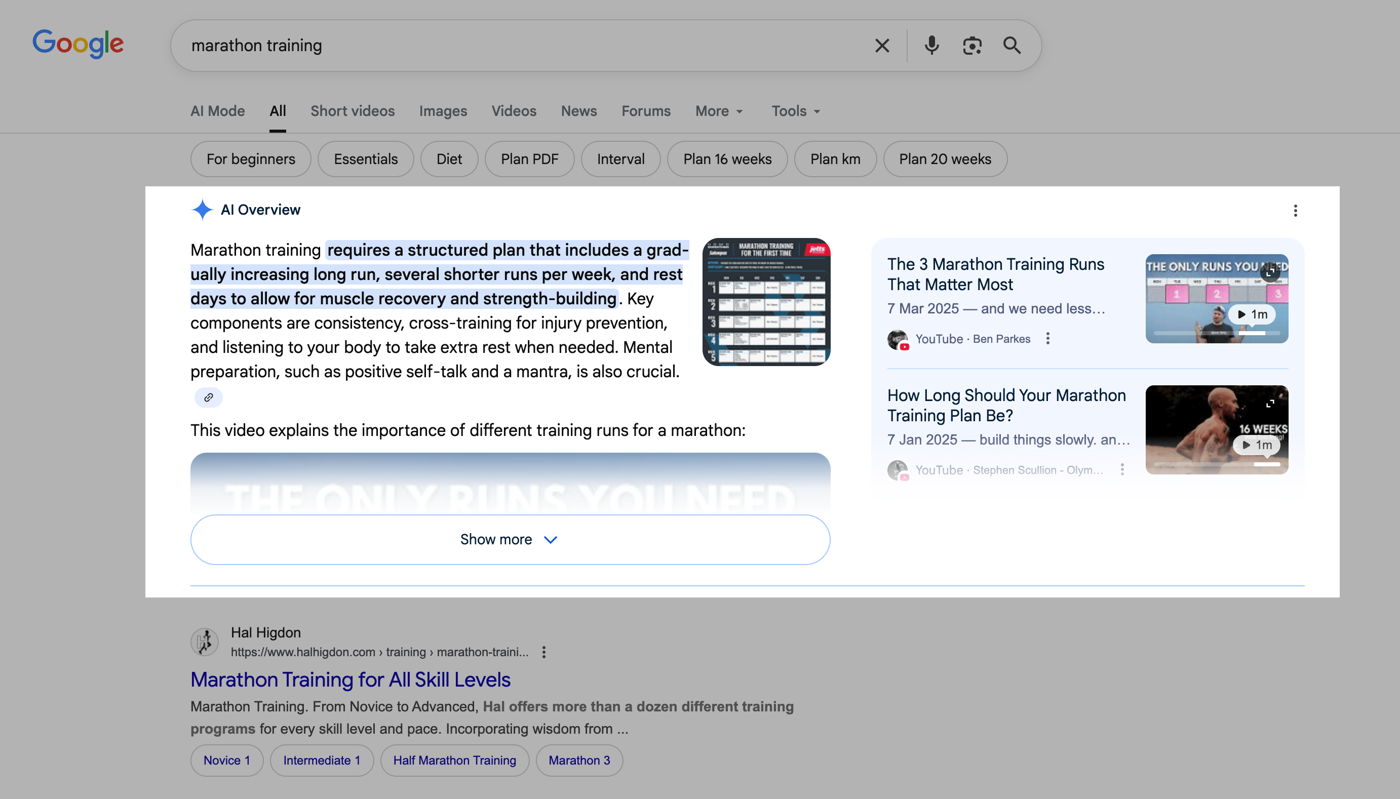Expand AI Overview with Show more
Image resolution: width=1400 pixels, height=799 pixels.
510,539
